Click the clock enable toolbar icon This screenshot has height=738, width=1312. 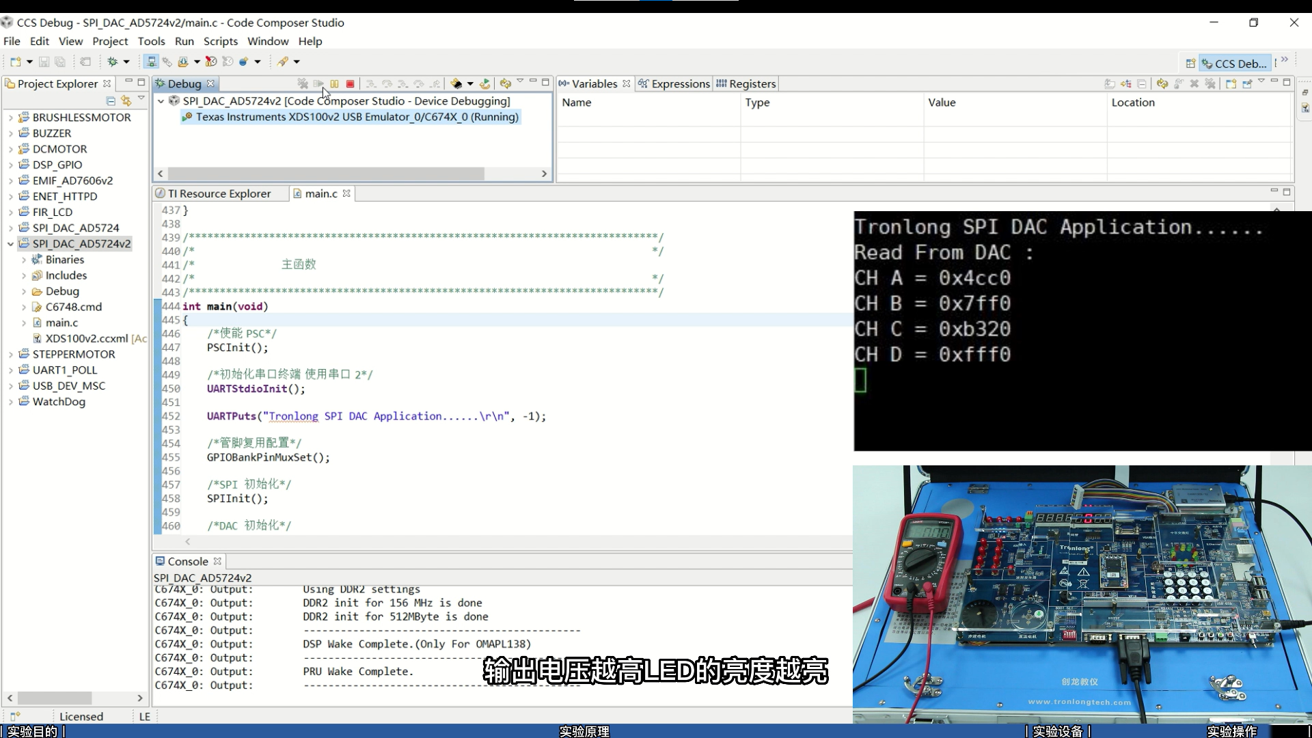(211, 61)
